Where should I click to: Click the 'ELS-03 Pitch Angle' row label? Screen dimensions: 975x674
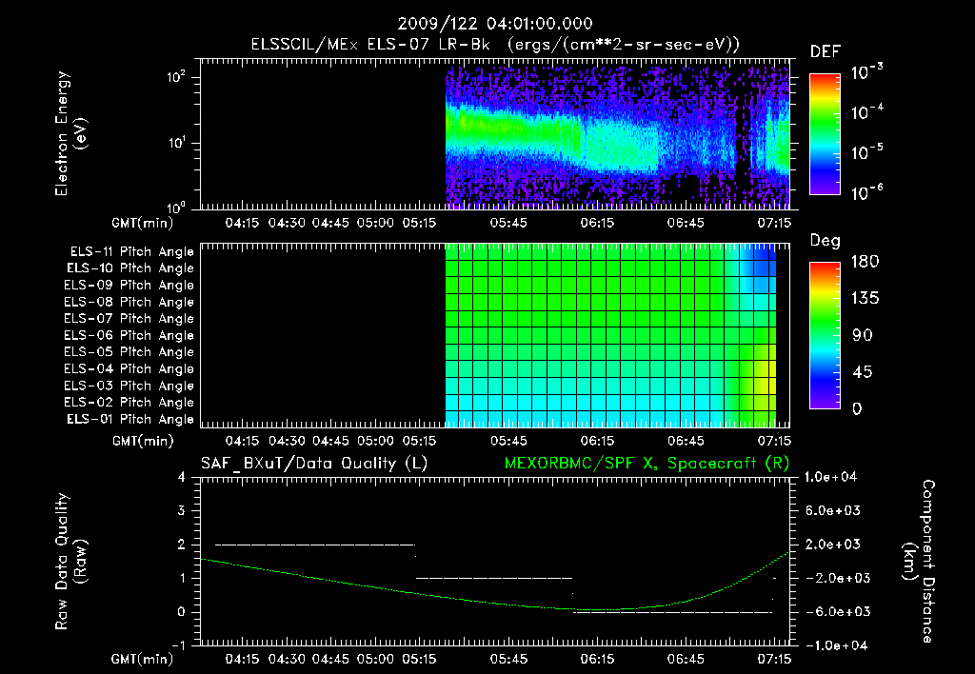[129, 387]
